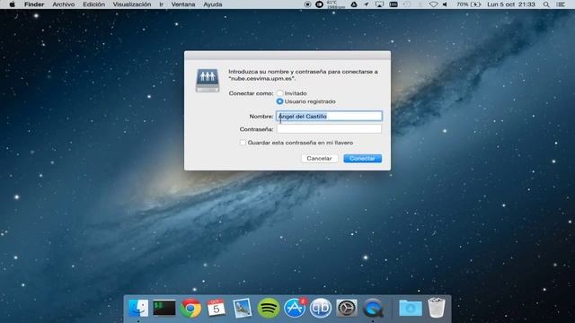The image size is (575, 323).
Task: Open the Edición menu
Action: pyautogui.click(x=93, y=4)
